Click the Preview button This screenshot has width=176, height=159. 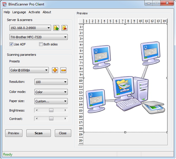[13, 133]
